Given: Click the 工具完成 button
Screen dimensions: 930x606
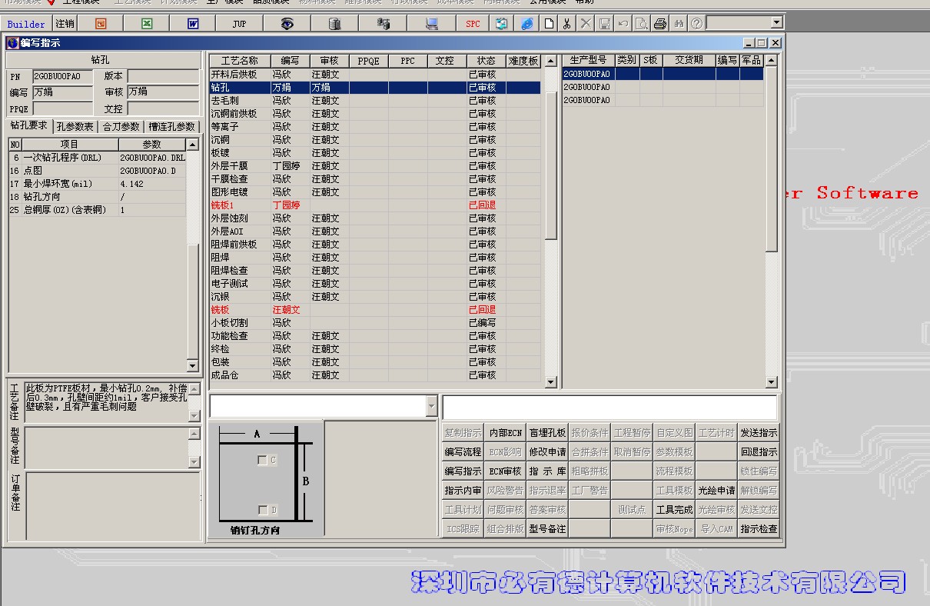Looking at the screenshot, I should coord(674,510).
